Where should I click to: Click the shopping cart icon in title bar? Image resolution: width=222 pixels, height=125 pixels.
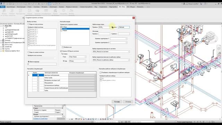tap(201, 4)
